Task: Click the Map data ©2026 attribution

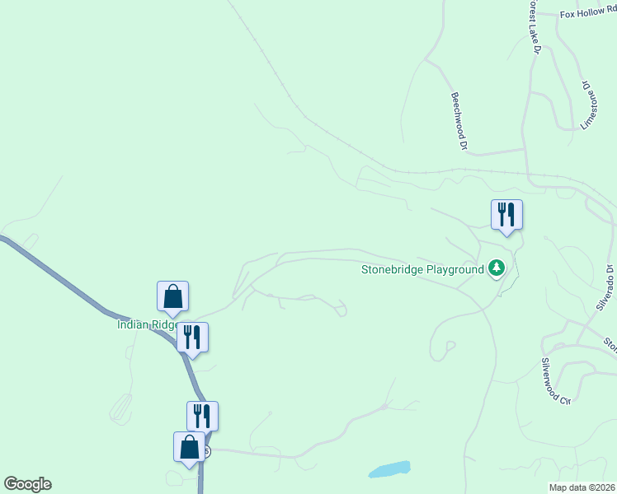Action: [x=582, y=488]
